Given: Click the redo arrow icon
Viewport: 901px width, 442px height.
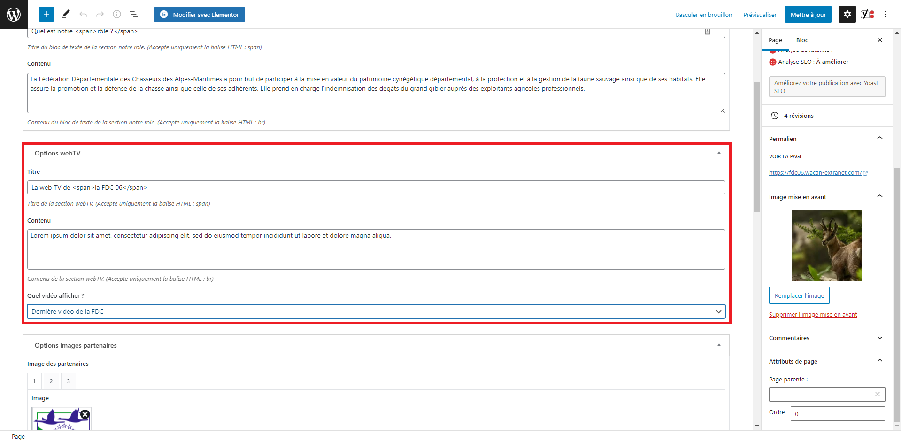Looking at the screenshot, I should pos(100,14).
